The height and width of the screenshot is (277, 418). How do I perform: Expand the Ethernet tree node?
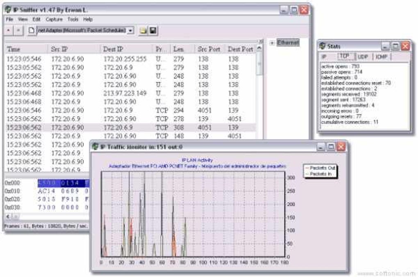(x=272, y=43)
